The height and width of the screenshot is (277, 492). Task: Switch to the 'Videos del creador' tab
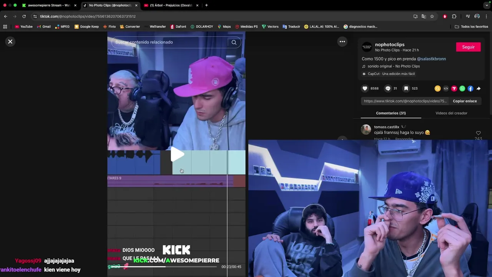tap(451, 113)
